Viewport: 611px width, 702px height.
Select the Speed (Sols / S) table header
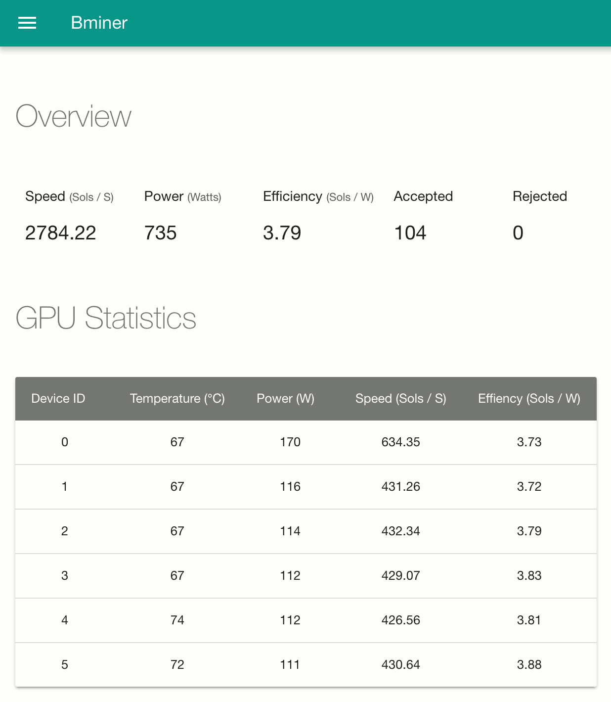pyautogui.click(x=401, y=399)
